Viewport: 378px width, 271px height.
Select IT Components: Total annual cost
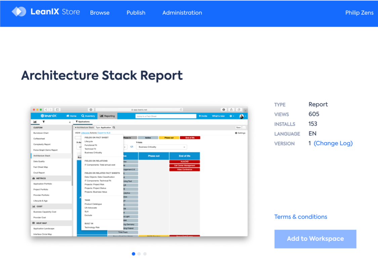100,165
